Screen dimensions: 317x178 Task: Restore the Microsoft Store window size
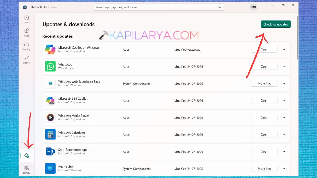tap(283, 5)
